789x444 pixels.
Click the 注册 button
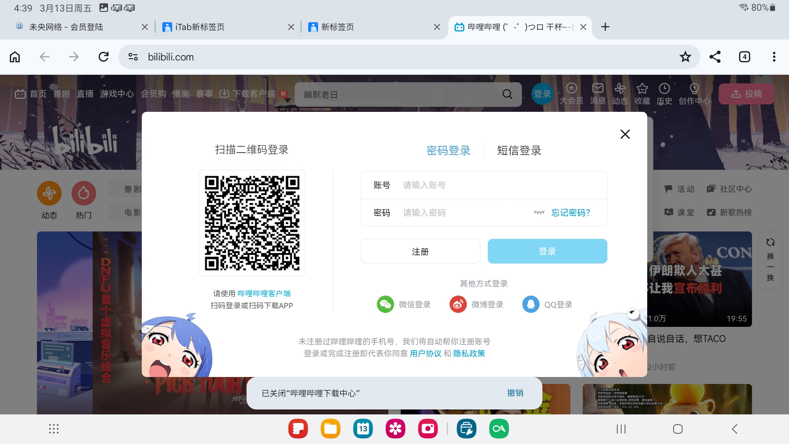coord(420,251)
